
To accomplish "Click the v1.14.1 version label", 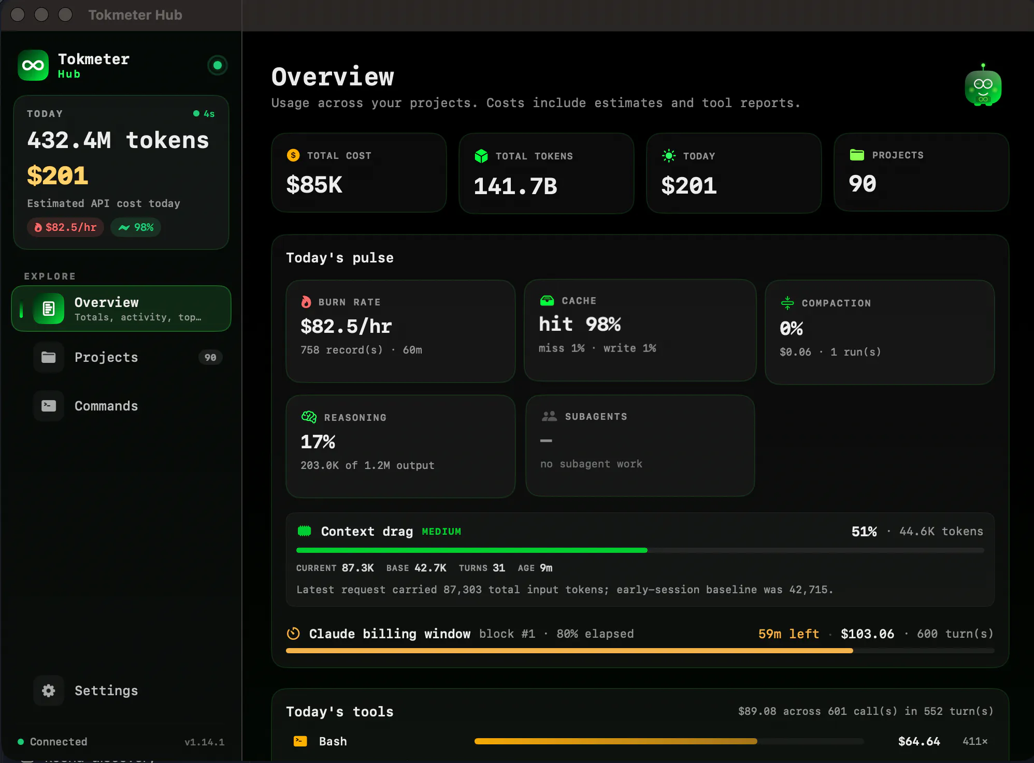I will click(x=205, y=742).
